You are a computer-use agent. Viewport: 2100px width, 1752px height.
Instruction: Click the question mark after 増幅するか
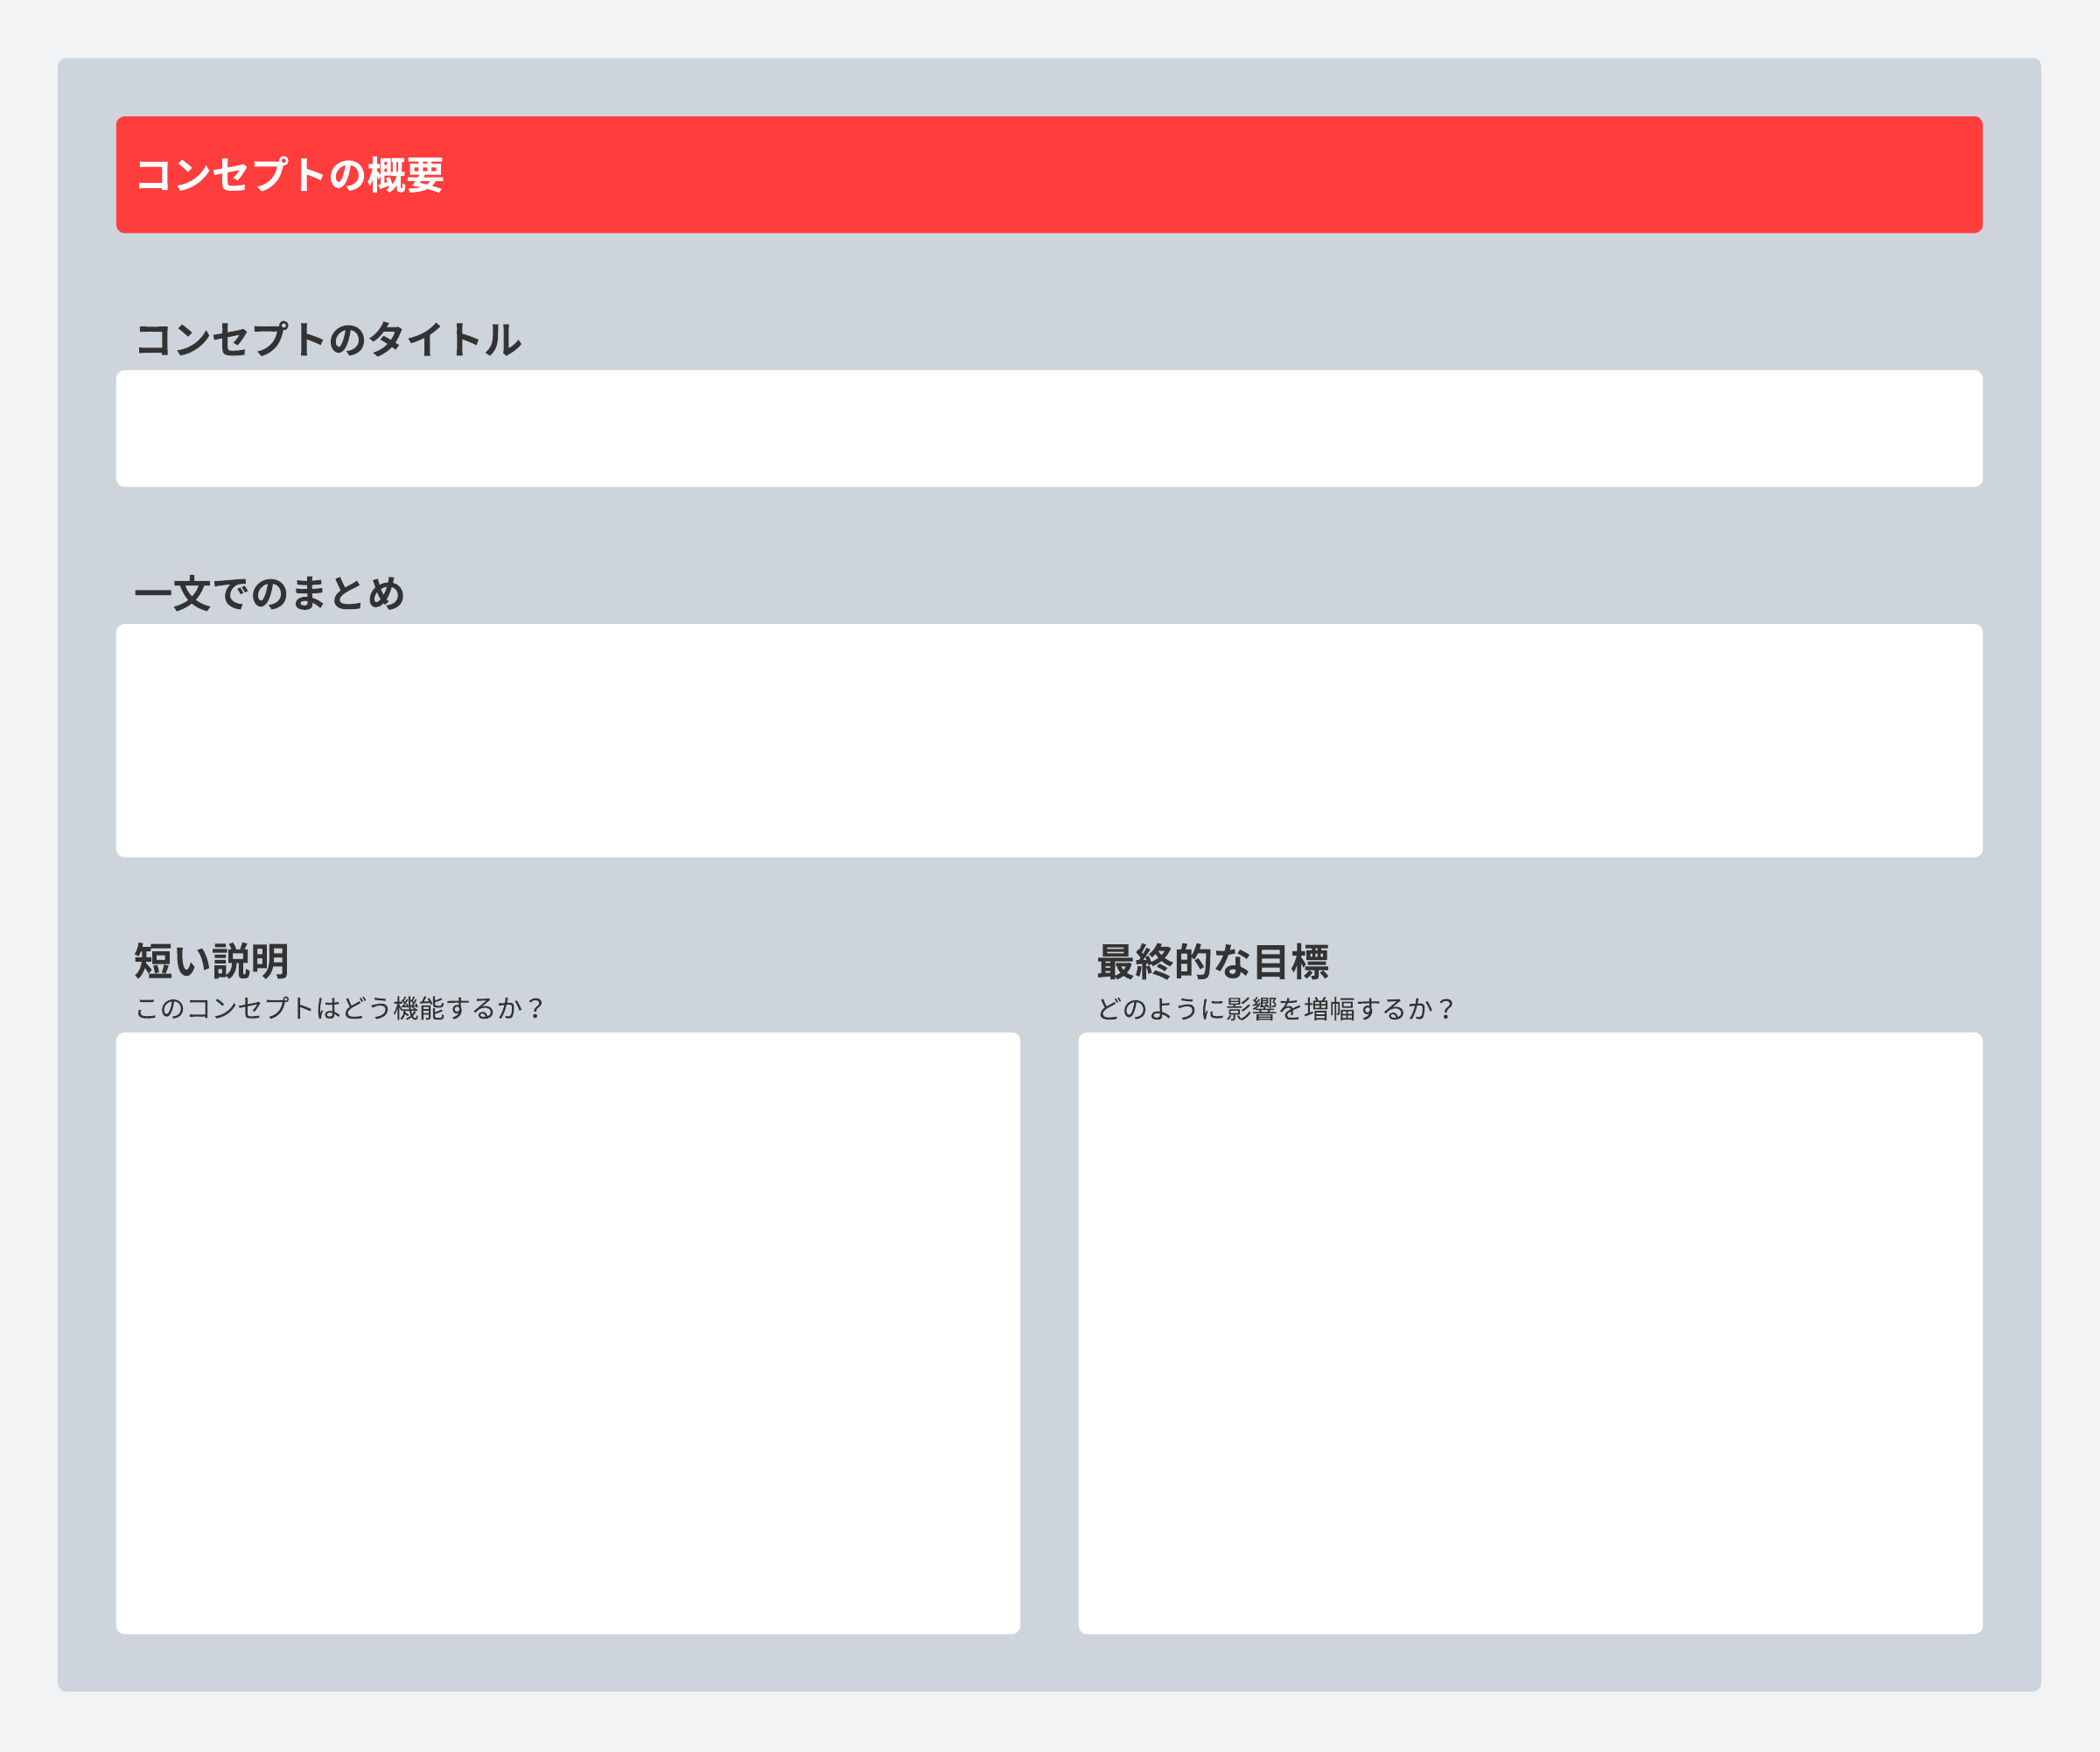pos(1445,1009)
